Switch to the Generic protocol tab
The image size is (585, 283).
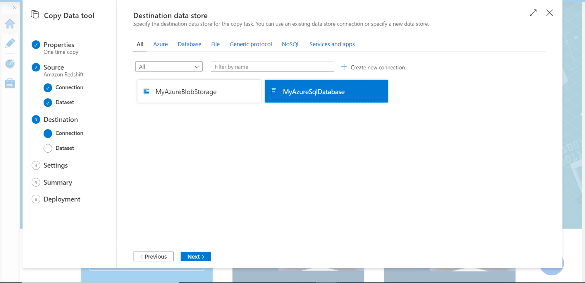(x=251, y=44)
